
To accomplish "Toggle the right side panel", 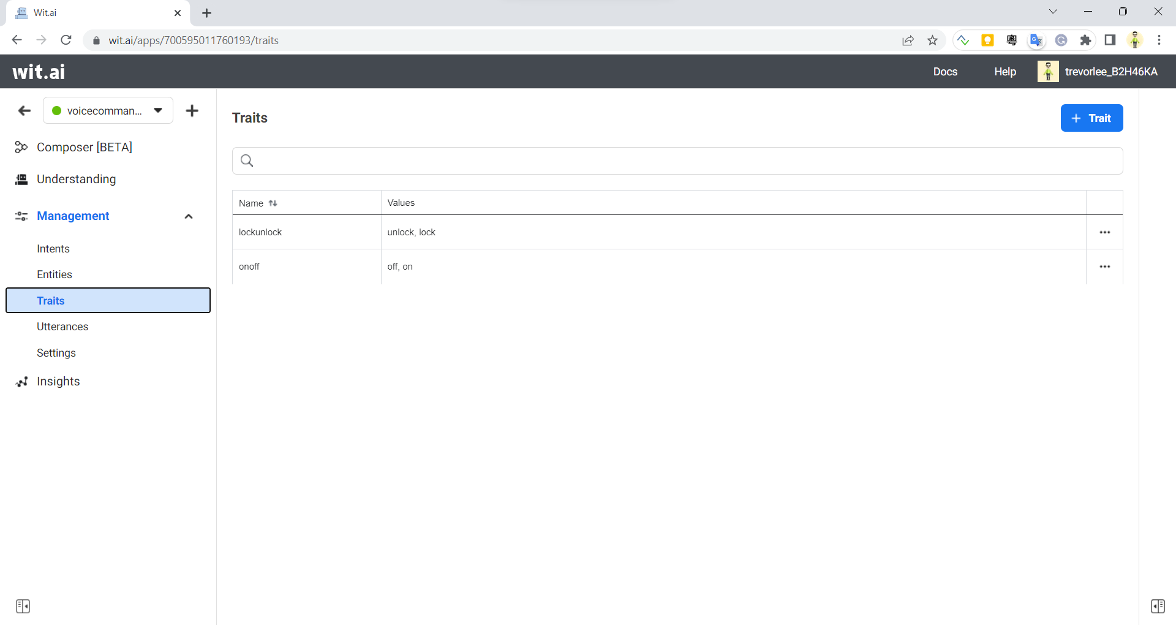I will (x=1158, y=606).
